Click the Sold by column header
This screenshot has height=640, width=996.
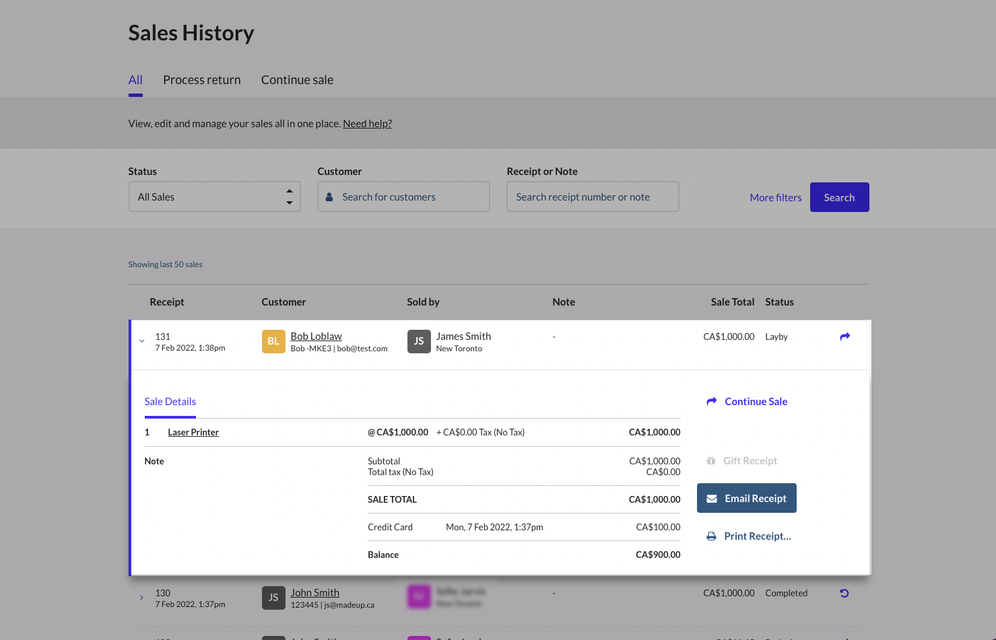point(423,302)
